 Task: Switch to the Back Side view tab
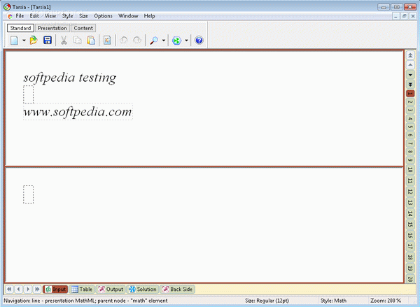tap(177, 290)
